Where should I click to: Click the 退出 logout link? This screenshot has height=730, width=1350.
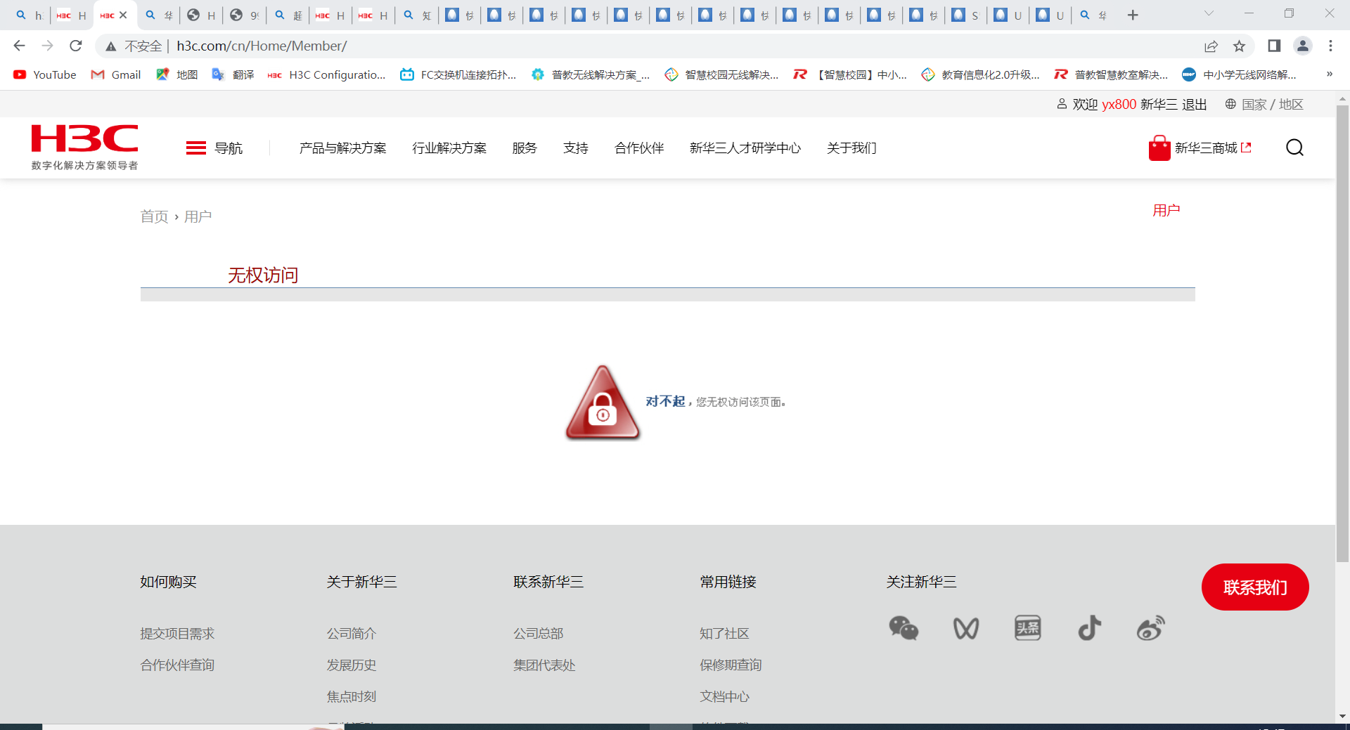tap(1195, 104)
